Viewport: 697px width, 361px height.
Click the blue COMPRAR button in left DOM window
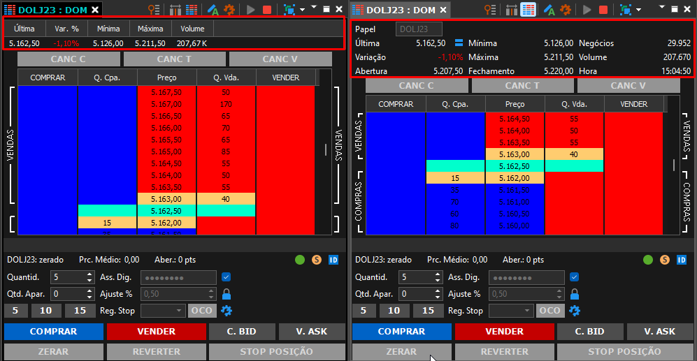54,331
